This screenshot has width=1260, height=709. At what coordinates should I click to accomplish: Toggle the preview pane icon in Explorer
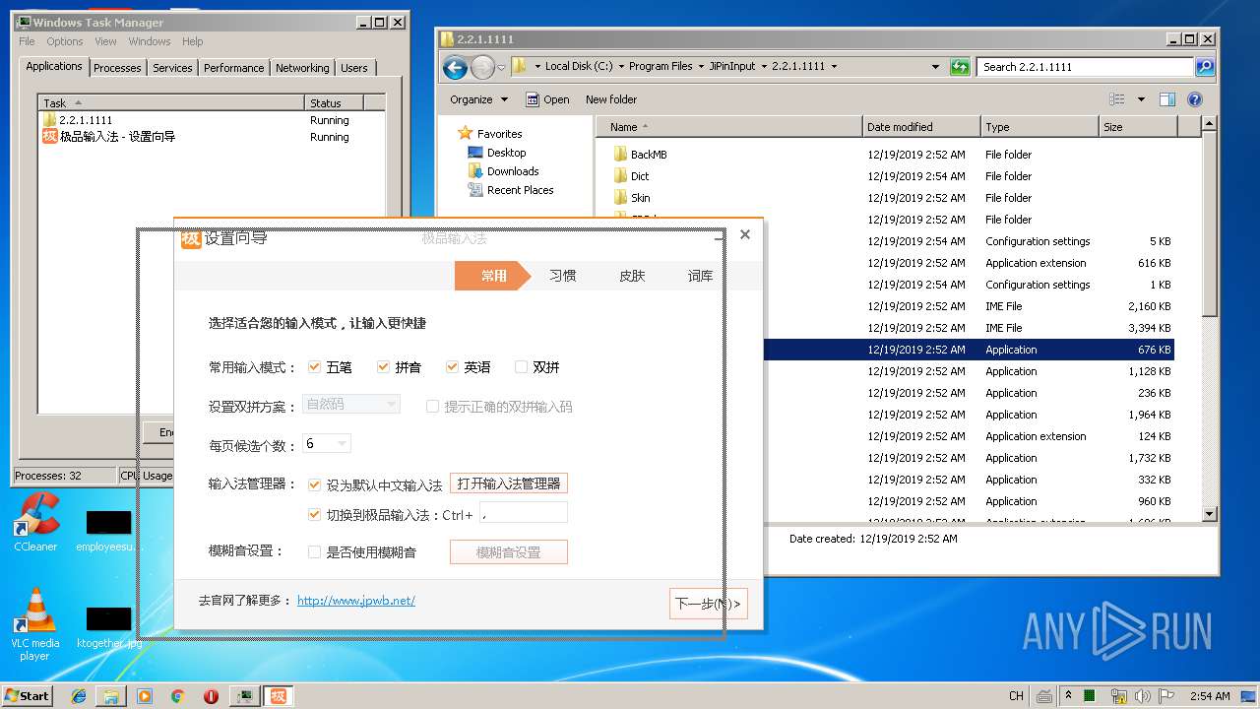[x=1167, y=99]
